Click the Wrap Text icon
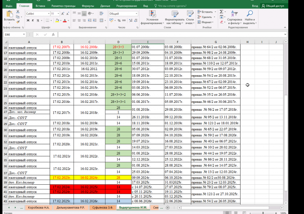Viewport: 304px width, 214px height. click(101, 13)
